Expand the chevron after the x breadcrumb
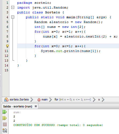Viewport: 119px width, 134px height. pyautogui.click(x=103, y=100)
